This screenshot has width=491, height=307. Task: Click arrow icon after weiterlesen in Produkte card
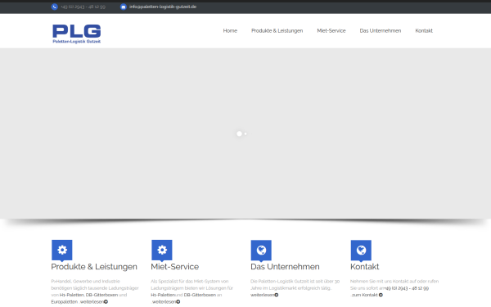point(106,302)
